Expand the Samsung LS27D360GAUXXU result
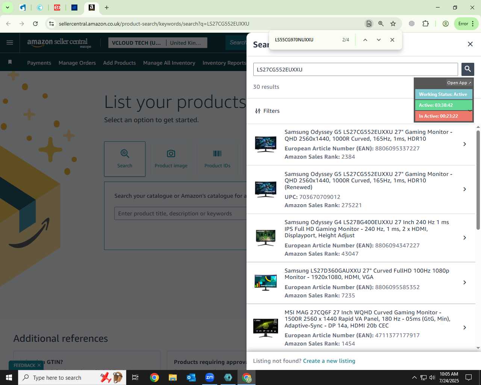 pyautogui.click(x=464, y=282)
